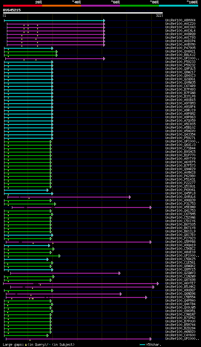The image size is (201, 347).
Task: Click the 322 end-position marker
Action: point(159,15)
